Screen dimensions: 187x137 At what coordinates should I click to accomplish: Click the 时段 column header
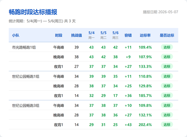(x=59, y=35)
